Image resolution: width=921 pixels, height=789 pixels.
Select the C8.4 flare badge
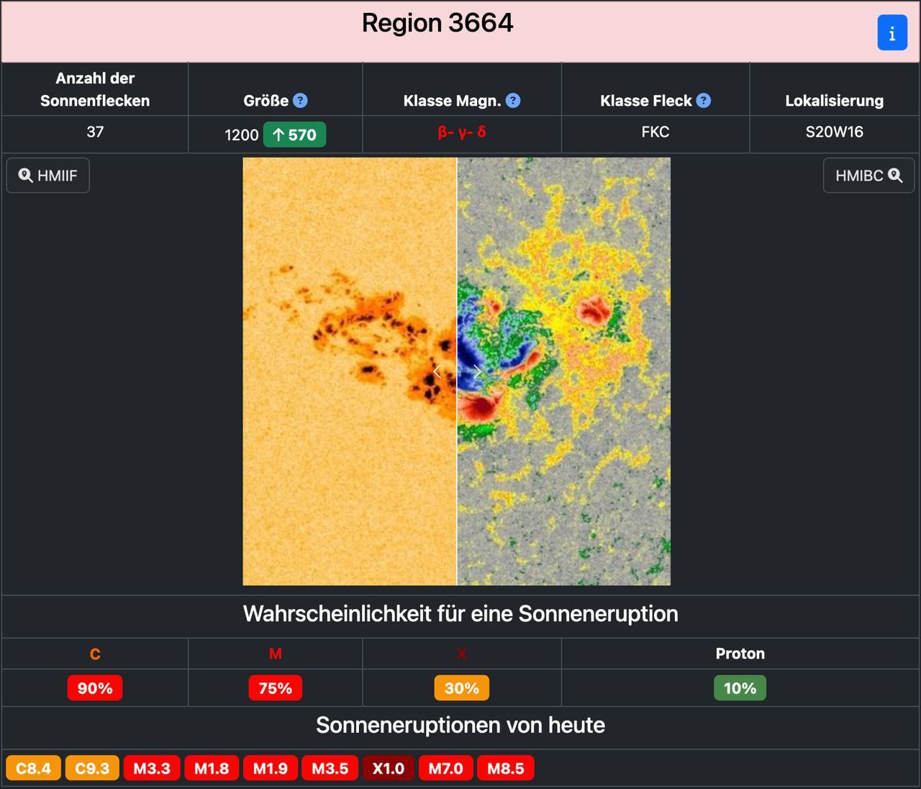click(33, 768)
